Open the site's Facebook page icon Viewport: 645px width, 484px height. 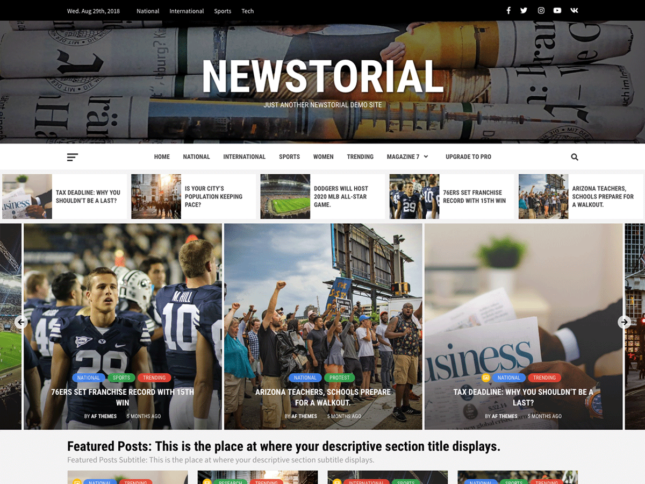[x=508, y=10]
